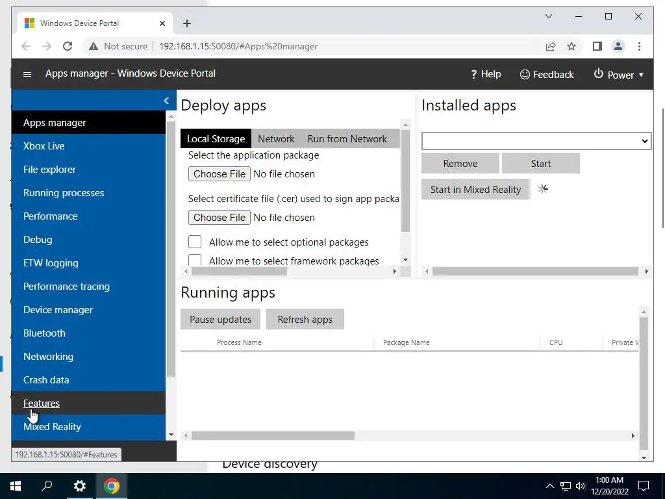The height and width of the screenshot is (499, 665).
Task: Click the browser back arrow
Action: (26, 46)
